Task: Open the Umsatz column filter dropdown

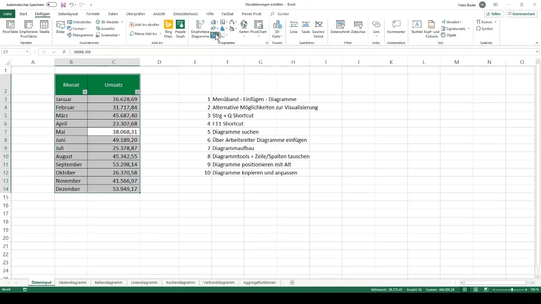Action: (137, 92)
